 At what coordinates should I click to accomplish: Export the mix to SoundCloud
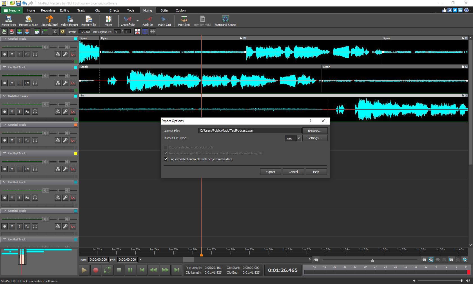pos(49,21)
